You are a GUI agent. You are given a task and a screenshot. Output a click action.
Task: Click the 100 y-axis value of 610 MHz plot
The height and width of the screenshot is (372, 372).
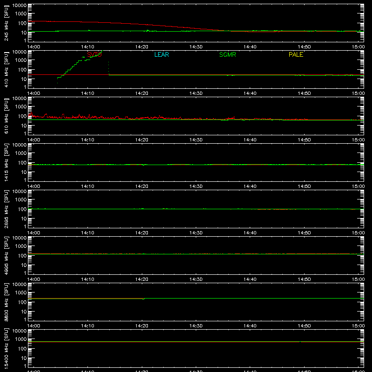(22, 116)
